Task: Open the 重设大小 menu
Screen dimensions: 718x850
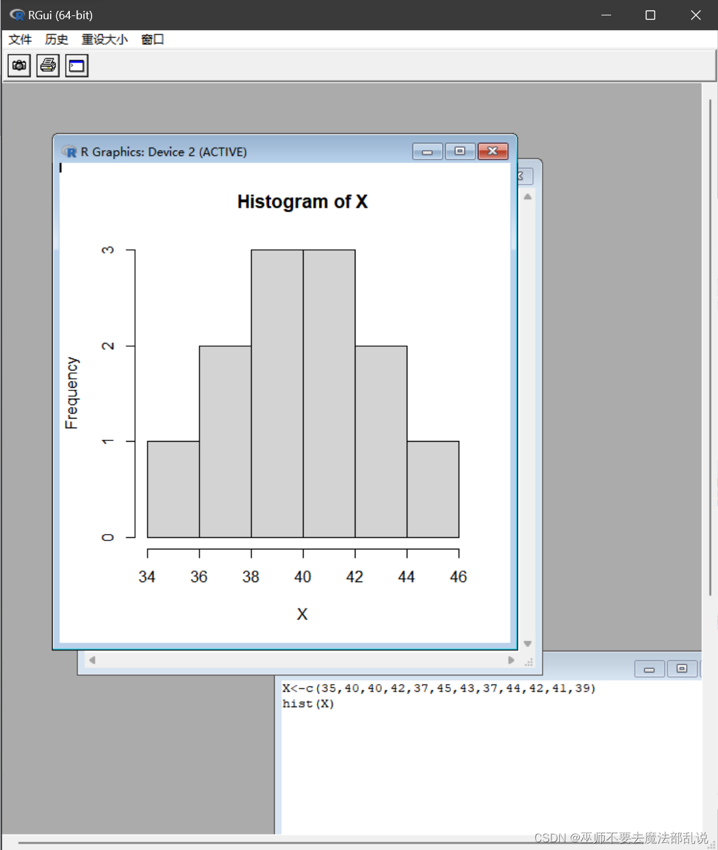Action: click(104, 39)
